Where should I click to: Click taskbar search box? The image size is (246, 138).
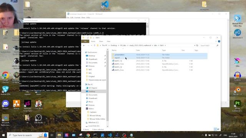point(28,135)
